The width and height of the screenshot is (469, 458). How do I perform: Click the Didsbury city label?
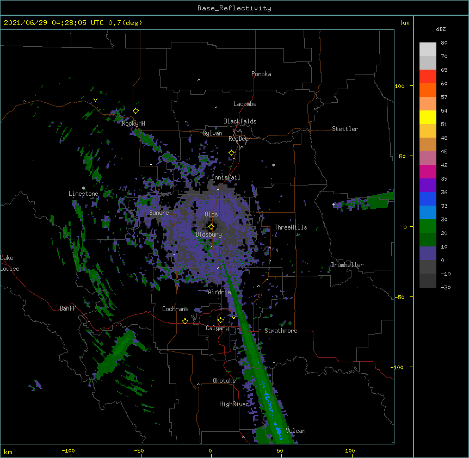coord(209,234)
